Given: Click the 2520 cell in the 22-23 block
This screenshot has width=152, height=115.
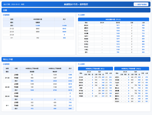Looking at the screenshot, I should tap(55, 84).
